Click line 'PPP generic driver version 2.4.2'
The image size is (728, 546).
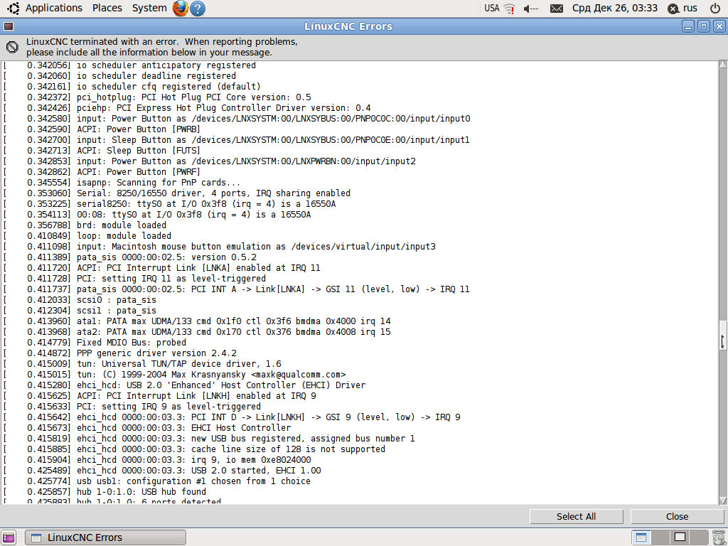(x=156, y=353)
